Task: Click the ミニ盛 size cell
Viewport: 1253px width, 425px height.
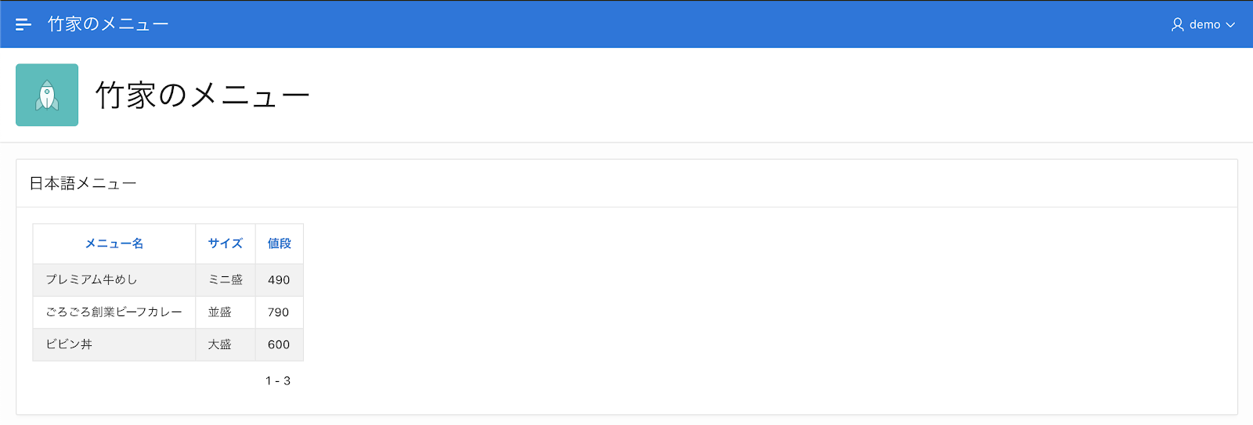Action: pos(226,279)
